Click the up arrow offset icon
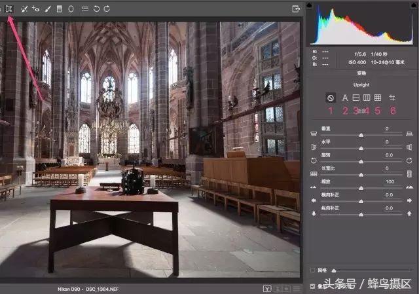 pyautogui.click(x=409, y=213)
